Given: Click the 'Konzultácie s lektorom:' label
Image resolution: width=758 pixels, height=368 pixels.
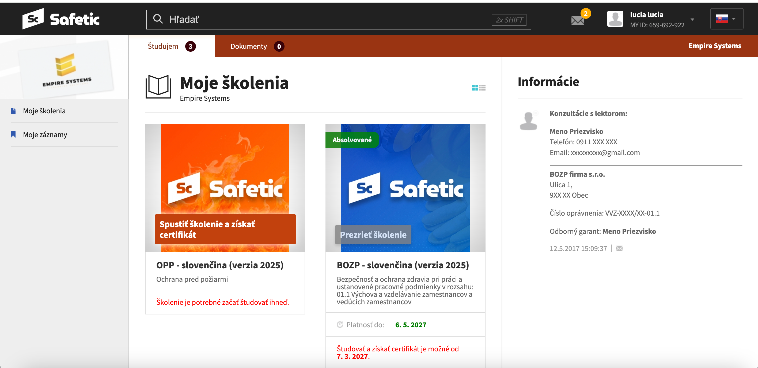Looking at the screenshot, I should pyautogui.click(x=588, y=113).
